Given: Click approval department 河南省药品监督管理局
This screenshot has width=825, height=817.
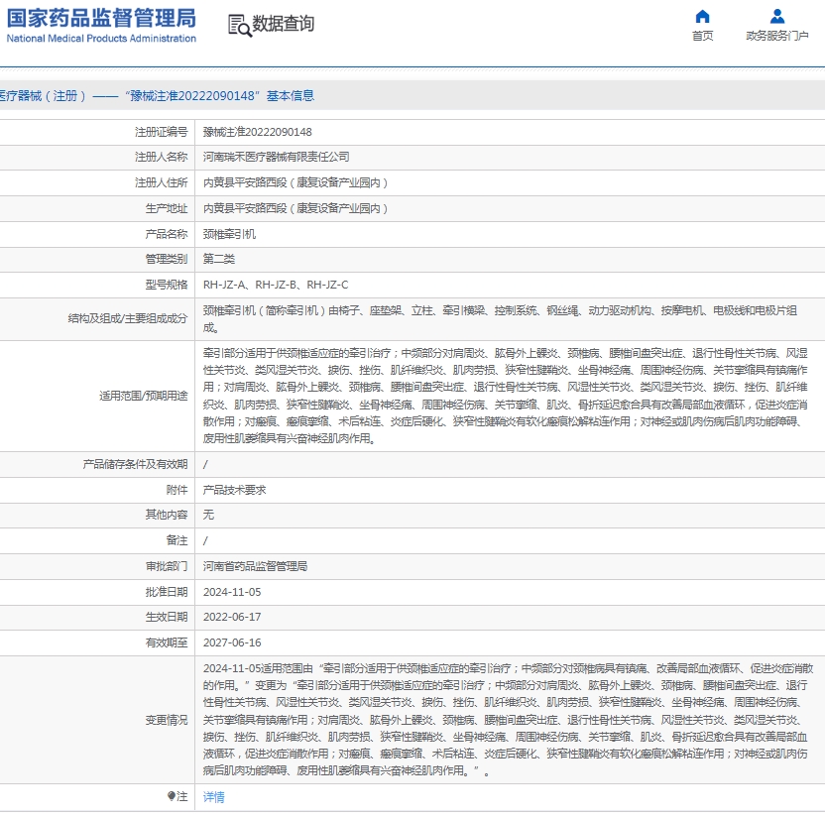Looking at the screenshot, I should tap(255, 566).
